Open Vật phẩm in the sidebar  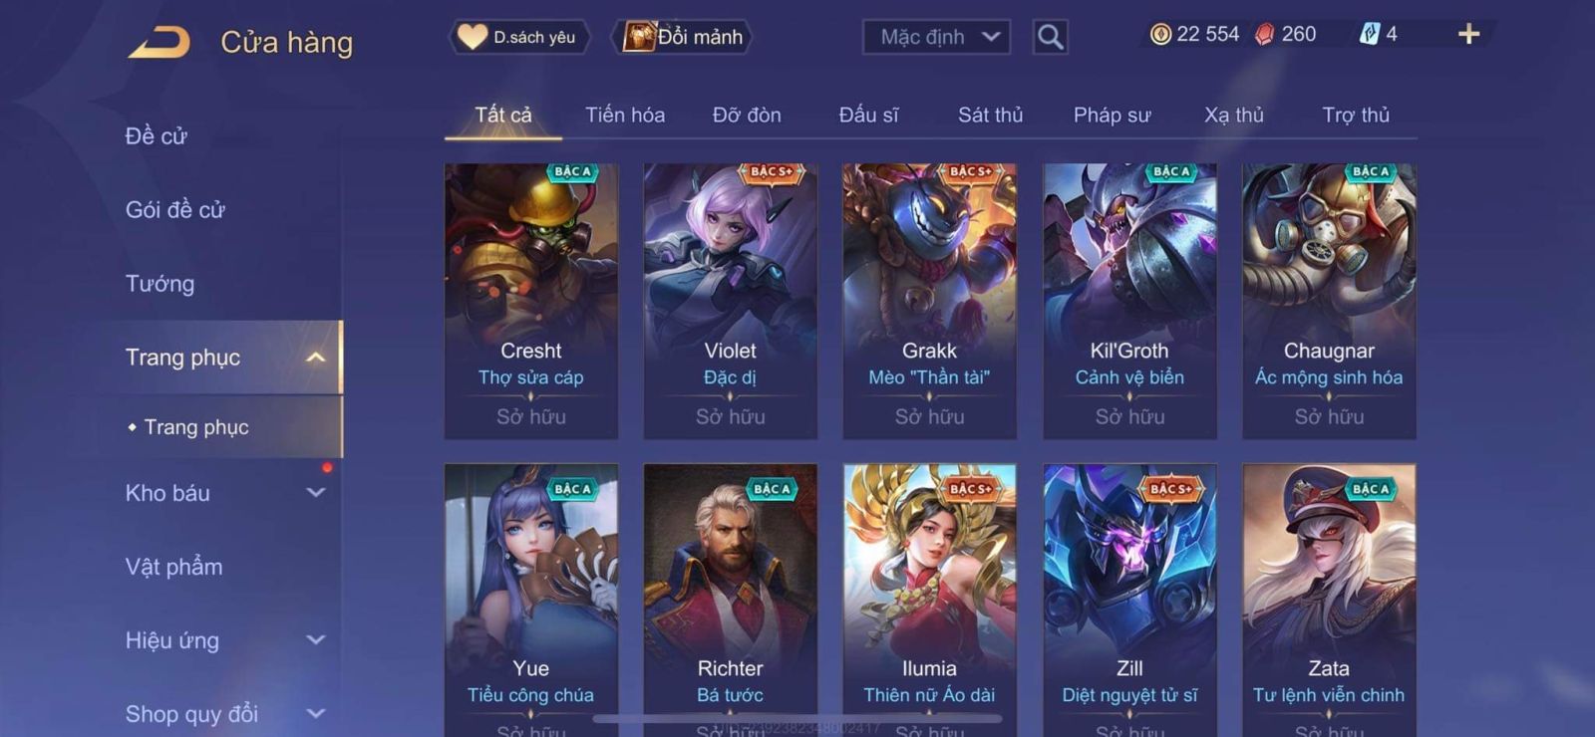173,567
